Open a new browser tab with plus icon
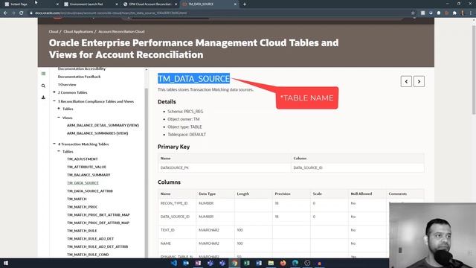476x268 pixels. pos(245,4)
